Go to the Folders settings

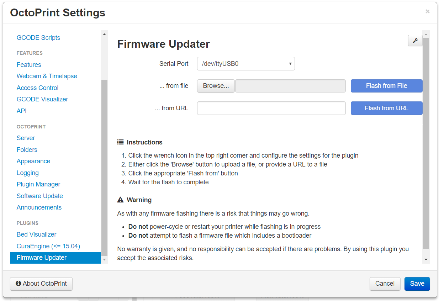click(27, 150)
